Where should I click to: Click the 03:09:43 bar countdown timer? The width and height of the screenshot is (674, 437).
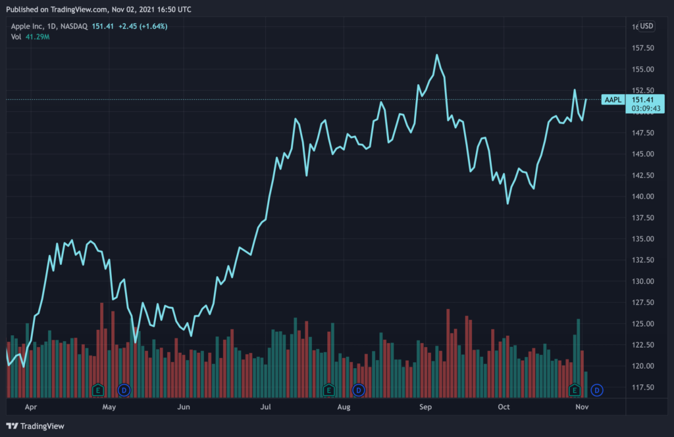(x=646, y=108)
